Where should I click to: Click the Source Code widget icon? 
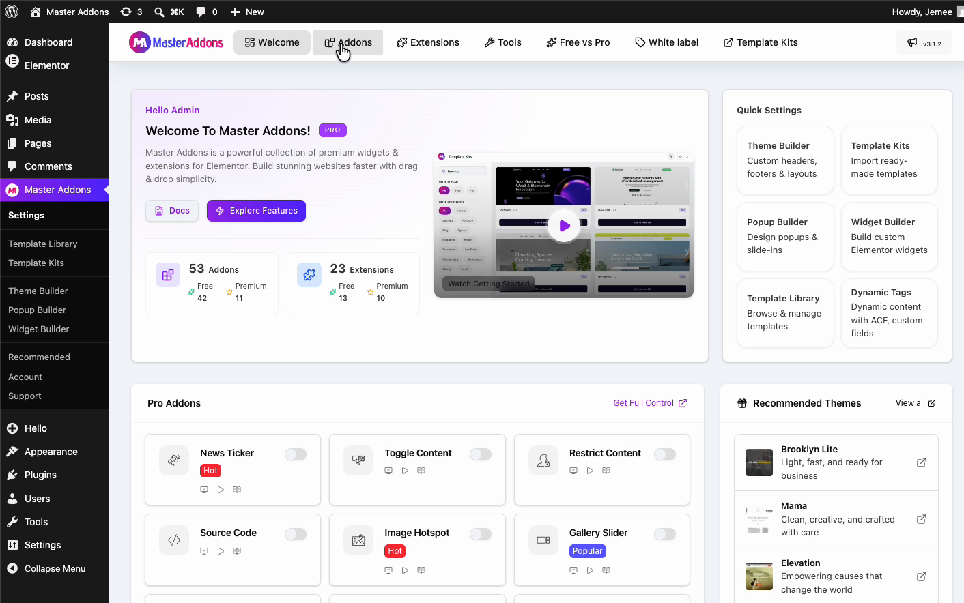[x=174, y=540]
